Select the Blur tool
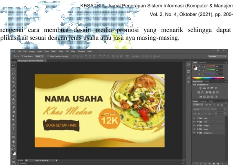 [13, 116]
